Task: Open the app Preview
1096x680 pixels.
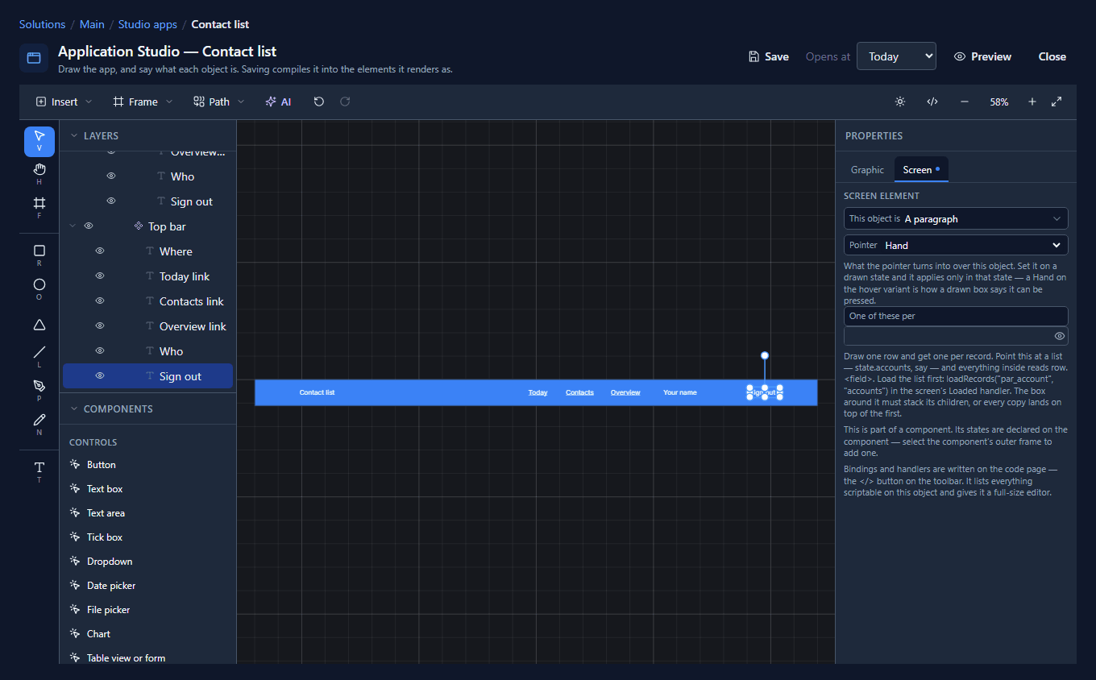Action: 982,56
